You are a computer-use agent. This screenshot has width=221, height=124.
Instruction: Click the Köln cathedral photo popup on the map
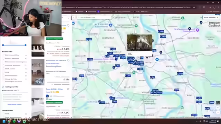click(x=140, y=43)
